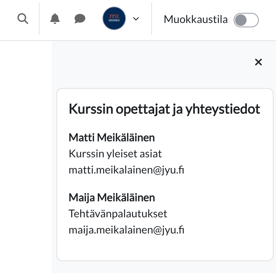Viewport: 276px width, 273px height.
Task: Click the text Tehtävänpalautukset
Action: pyautogui.click(x=118, y=214)
